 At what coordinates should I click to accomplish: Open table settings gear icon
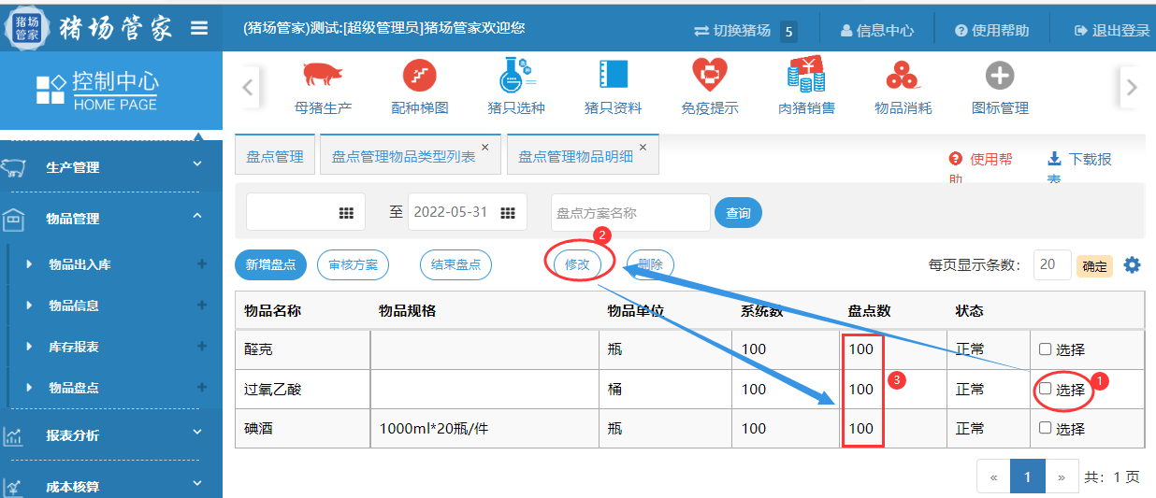click(1132, 264)
